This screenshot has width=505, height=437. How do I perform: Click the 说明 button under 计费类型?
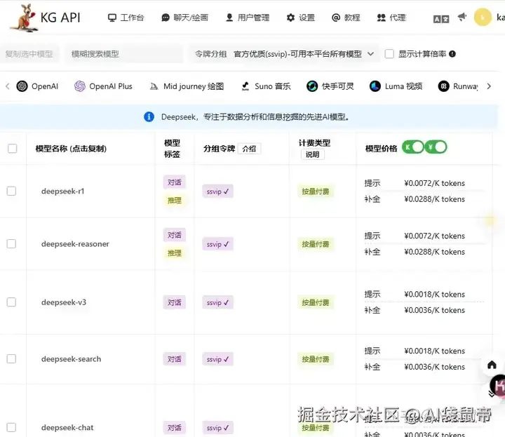tap(312, 154)
